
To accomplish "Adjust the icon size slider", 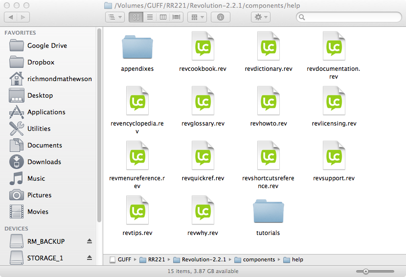I will tap(365, 271).
